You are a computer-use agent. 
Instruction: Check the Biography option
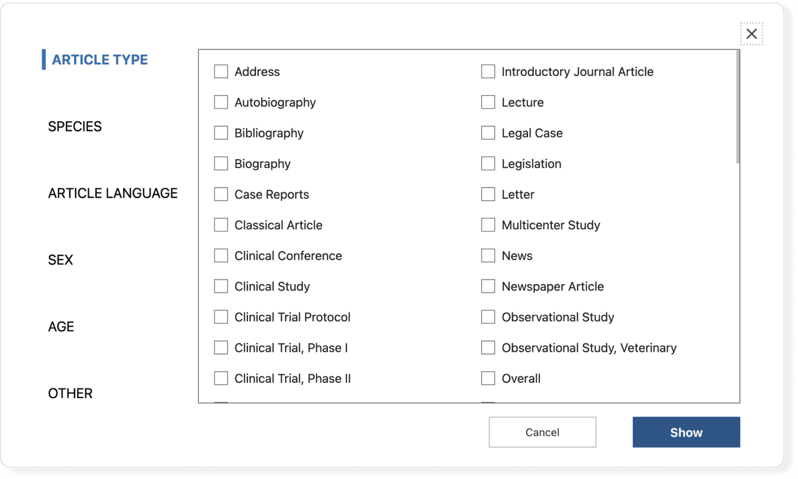coord(221,163)
